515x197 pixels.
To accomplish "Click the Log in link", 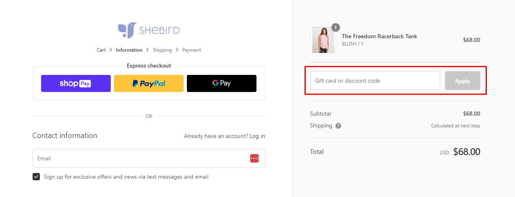I will coord(257,136).
